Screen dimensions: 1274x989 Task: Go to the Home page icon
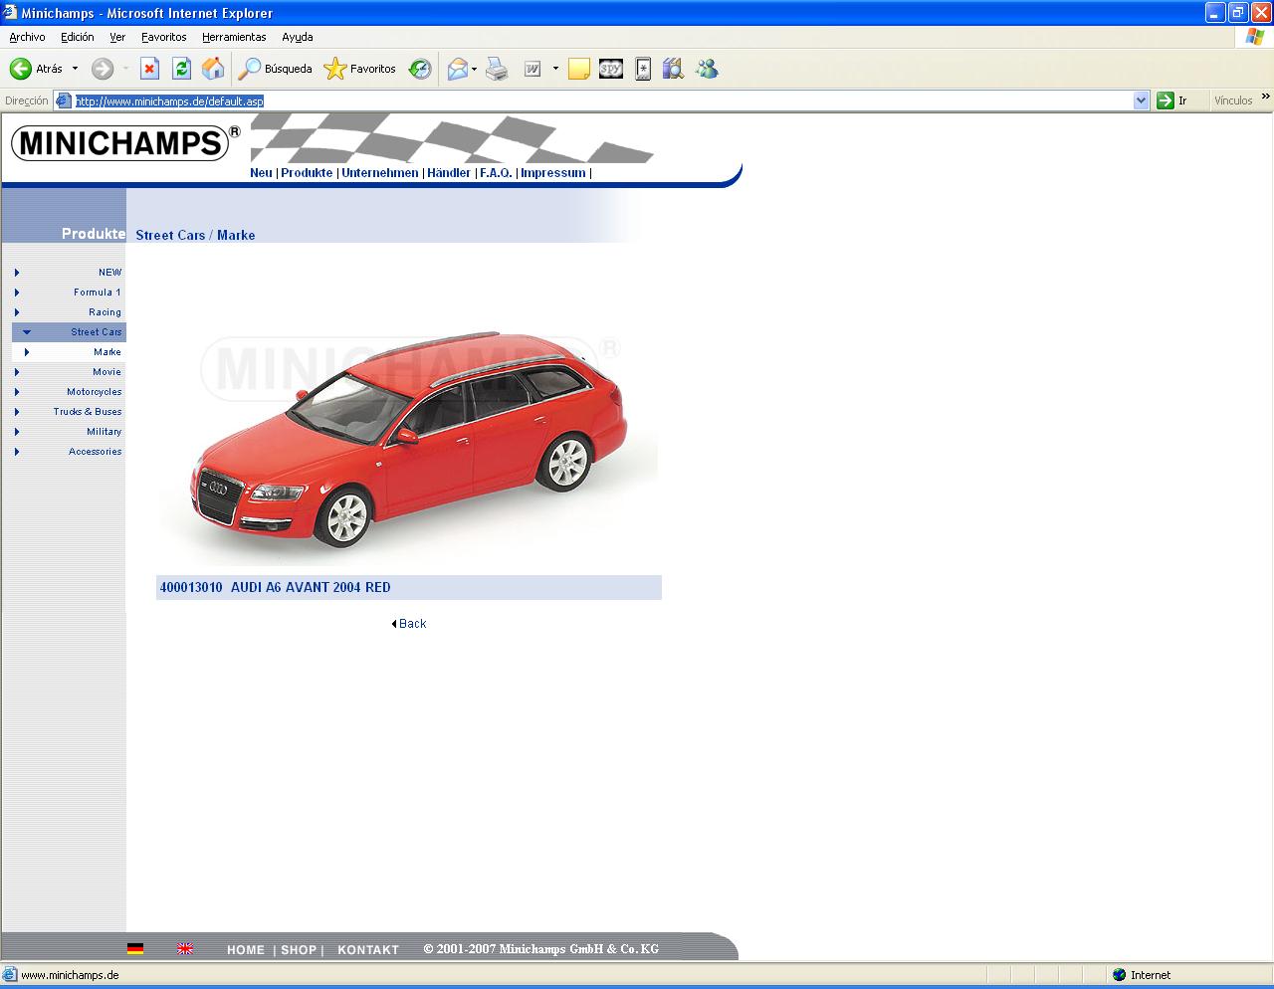[x=213, y=69]
